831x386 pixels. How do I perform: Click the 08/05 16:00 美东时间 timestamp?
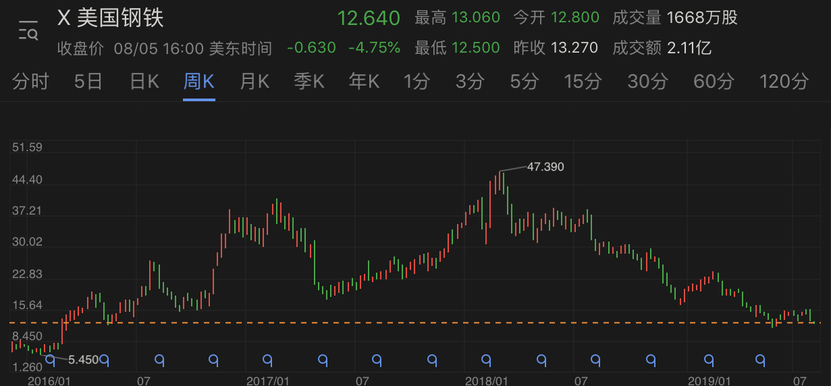[193, 49]
